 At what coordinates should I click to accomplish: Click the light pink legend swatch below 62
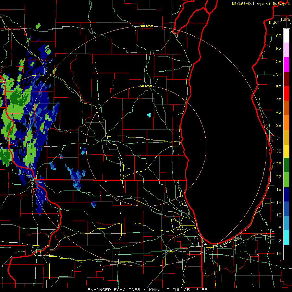click(286, 50)
